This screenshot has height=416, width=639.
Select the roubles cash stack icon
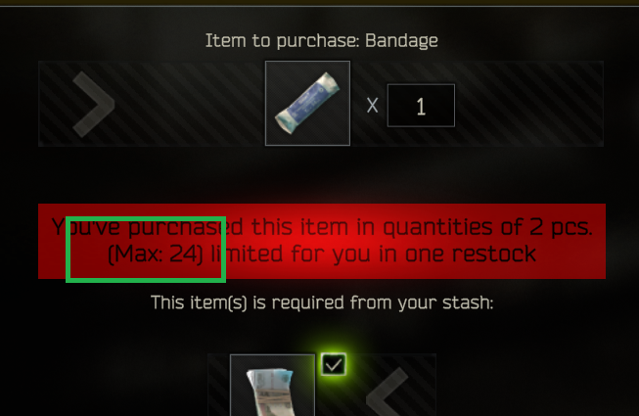coord(272,386)
